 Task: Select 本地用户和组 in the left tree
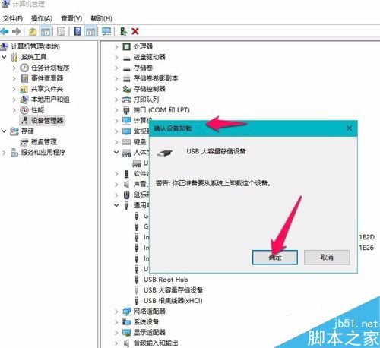point(50,100)
